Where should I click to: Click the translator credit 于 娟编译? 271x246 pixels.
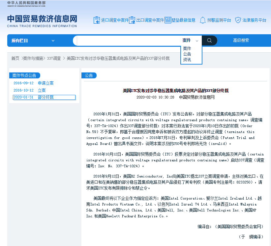click(251, 237)
